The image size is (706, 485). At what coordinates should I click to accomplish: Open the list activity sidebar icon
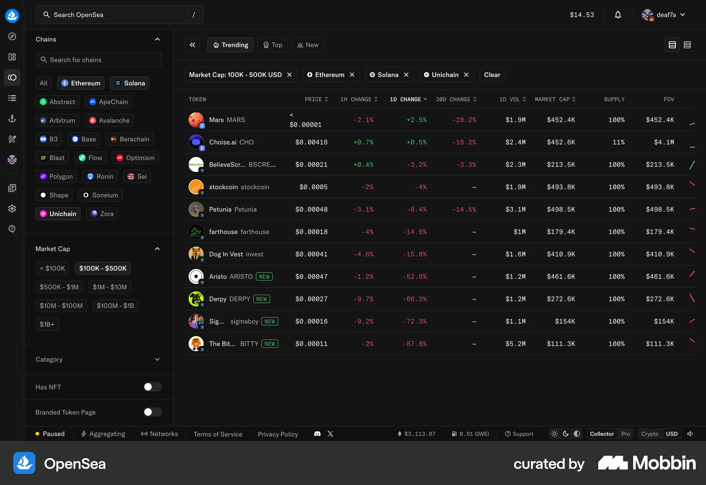click(12, 98)
